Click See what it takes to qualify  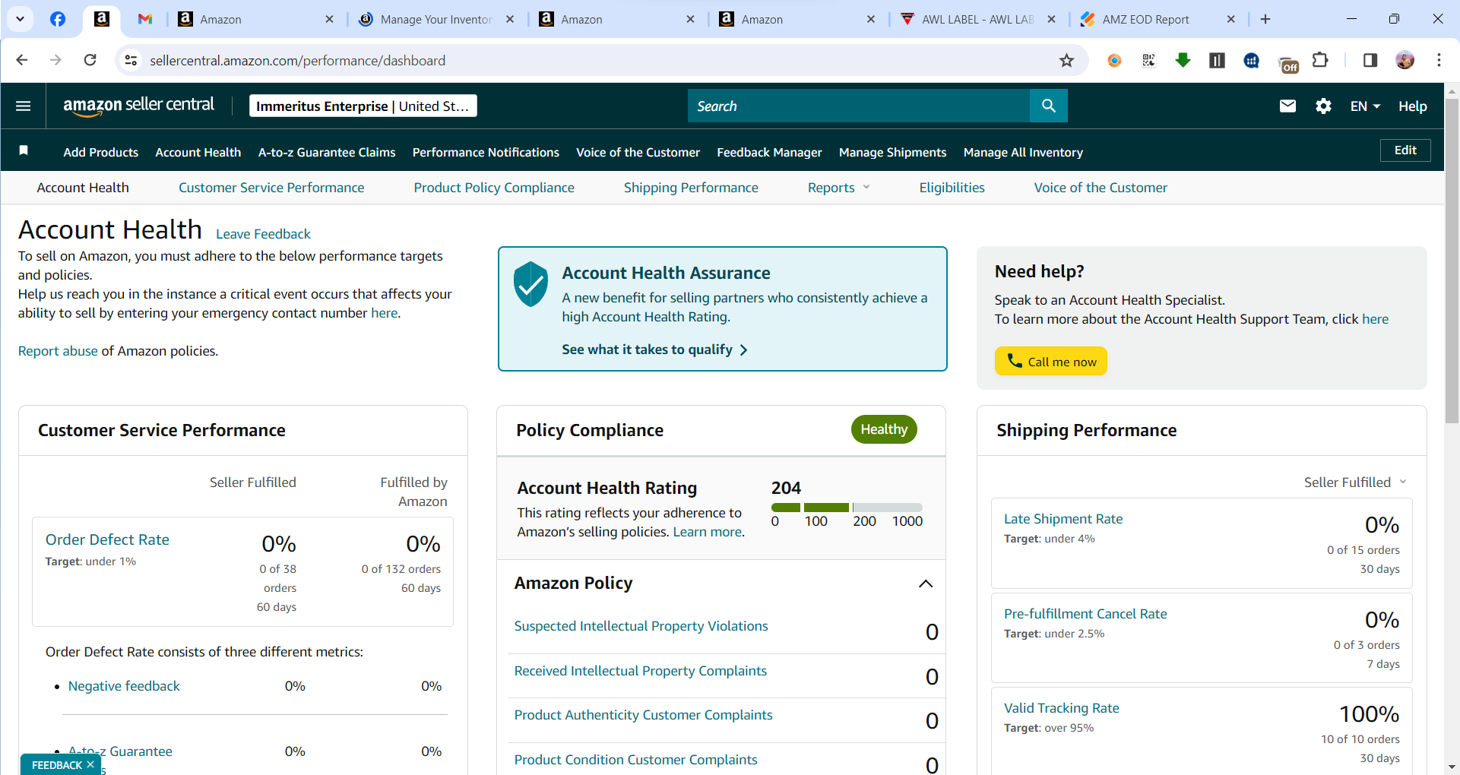654,350
